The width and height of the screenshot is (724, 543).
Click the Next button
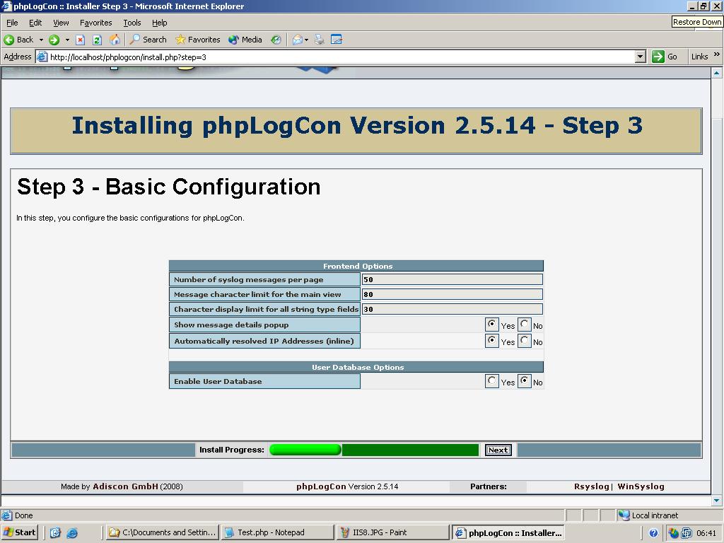click(498, 450)
